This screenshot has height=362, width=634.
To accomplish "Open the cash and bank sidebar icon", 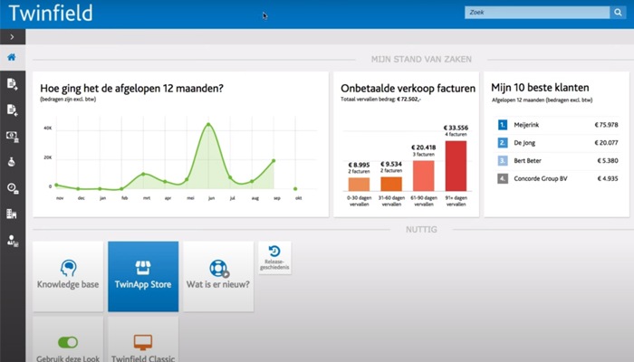I will pos(12,137).
